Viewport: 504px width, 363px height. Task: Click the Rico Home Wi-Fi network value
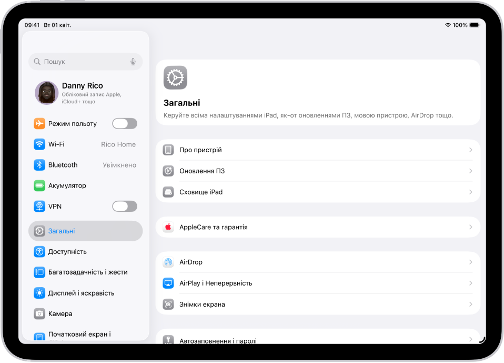click(x=118, y=144)
